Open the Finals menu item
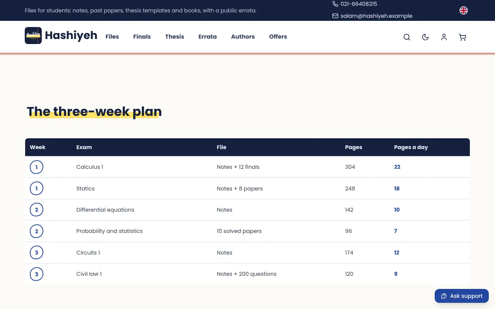Image resolution: width=495 pixels, height=309 pixels. pos(142,37)
